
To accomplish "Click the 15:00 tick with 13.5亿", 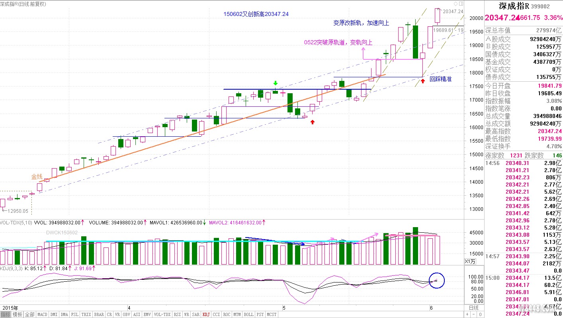I will [524, 278].
